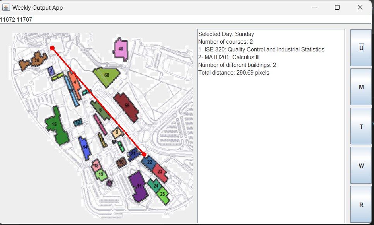Image resolution: width=374 pixels, height=225 pixels.
Task: Click large green building 15
Action: click(x=57, y=125)
